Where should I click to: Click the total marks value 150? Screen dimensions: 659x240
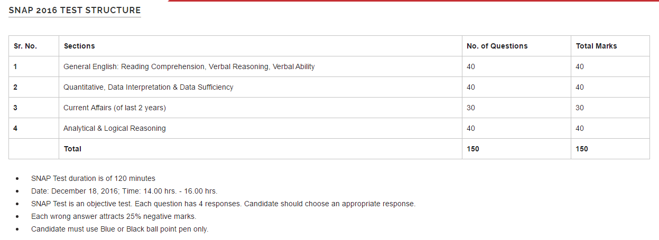582,149
